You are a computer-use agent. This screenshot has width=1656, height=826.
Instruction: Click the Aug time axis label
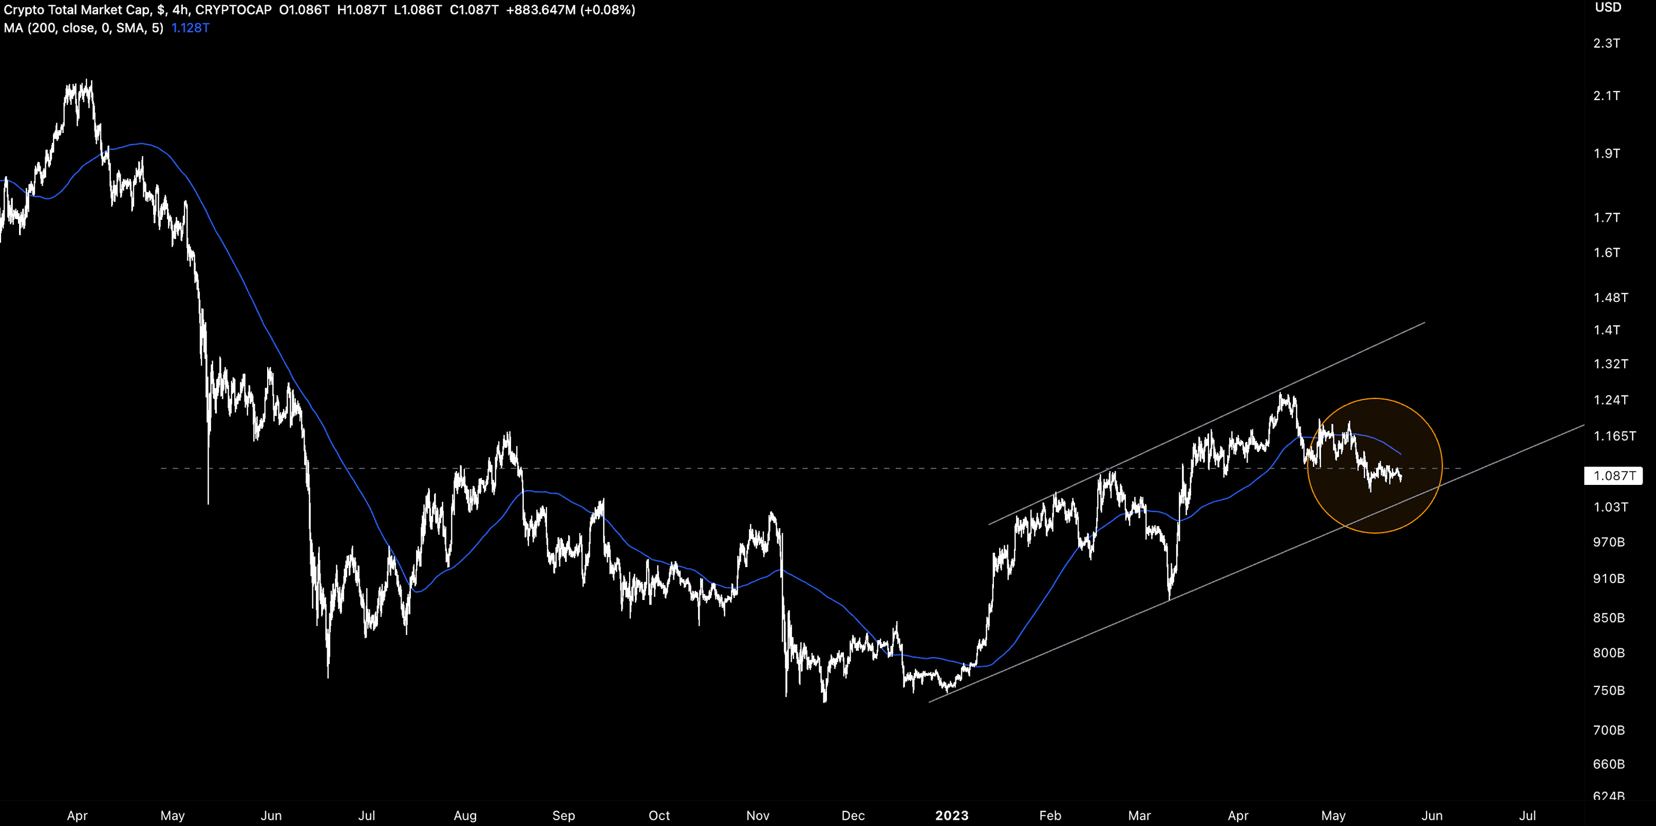(x=465, y=816)
